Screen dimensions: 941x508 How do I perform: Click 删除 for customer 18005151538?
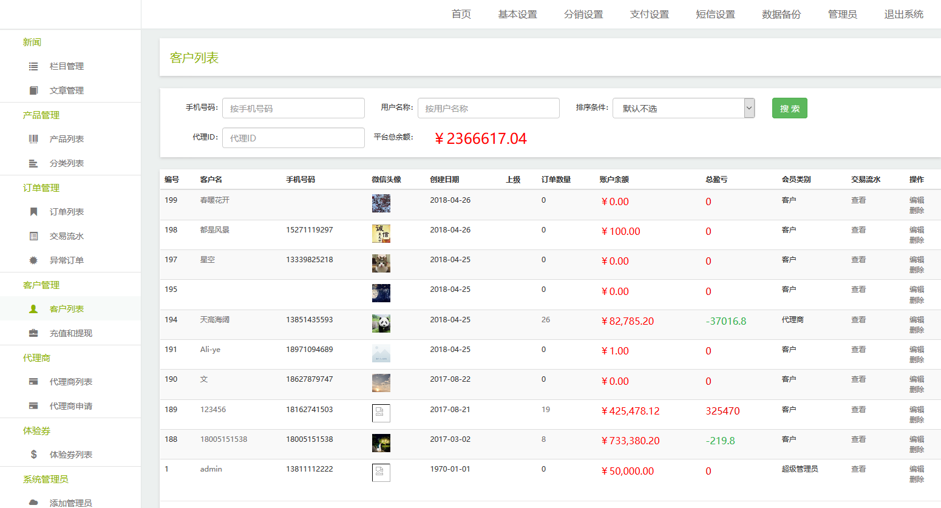[x=917, y=450]
